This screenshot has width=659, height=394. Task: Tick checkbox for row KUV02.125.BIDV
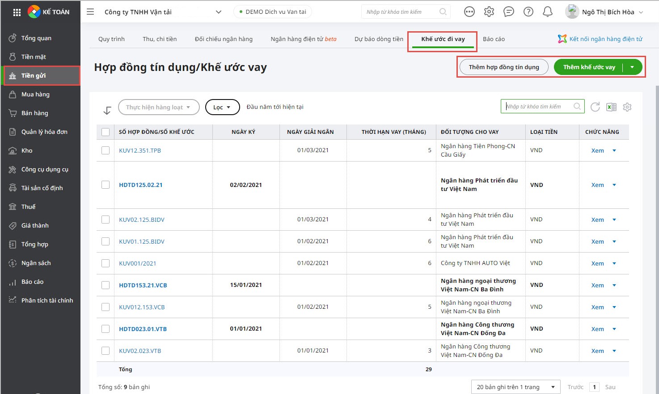106,220
